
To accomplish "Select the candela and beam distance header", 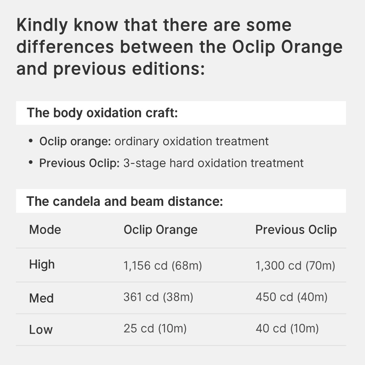I will [181, 201].
